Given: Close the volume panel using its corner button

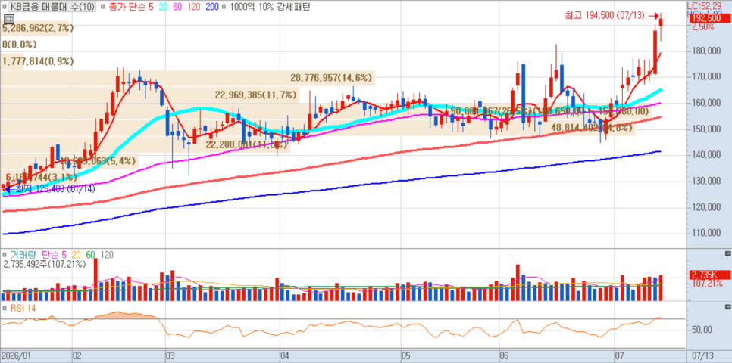Looking at the screenshot, I should [x=727, y=253].
